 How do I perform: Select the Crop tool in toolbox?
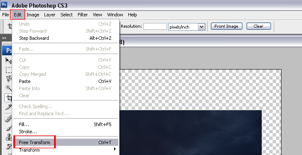click(x=8, y=98)
